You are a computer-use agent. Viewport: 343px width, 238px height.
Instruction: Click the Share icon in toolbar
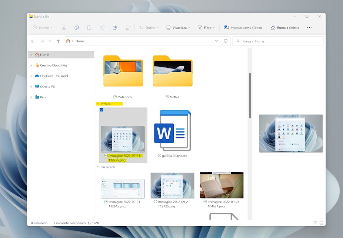click(115, 27)
